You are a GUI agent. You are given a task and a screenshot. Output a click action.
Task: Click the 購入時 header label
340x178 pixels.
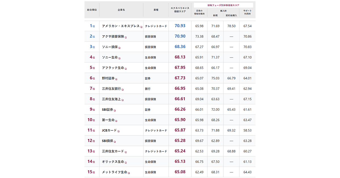(223, 11)
